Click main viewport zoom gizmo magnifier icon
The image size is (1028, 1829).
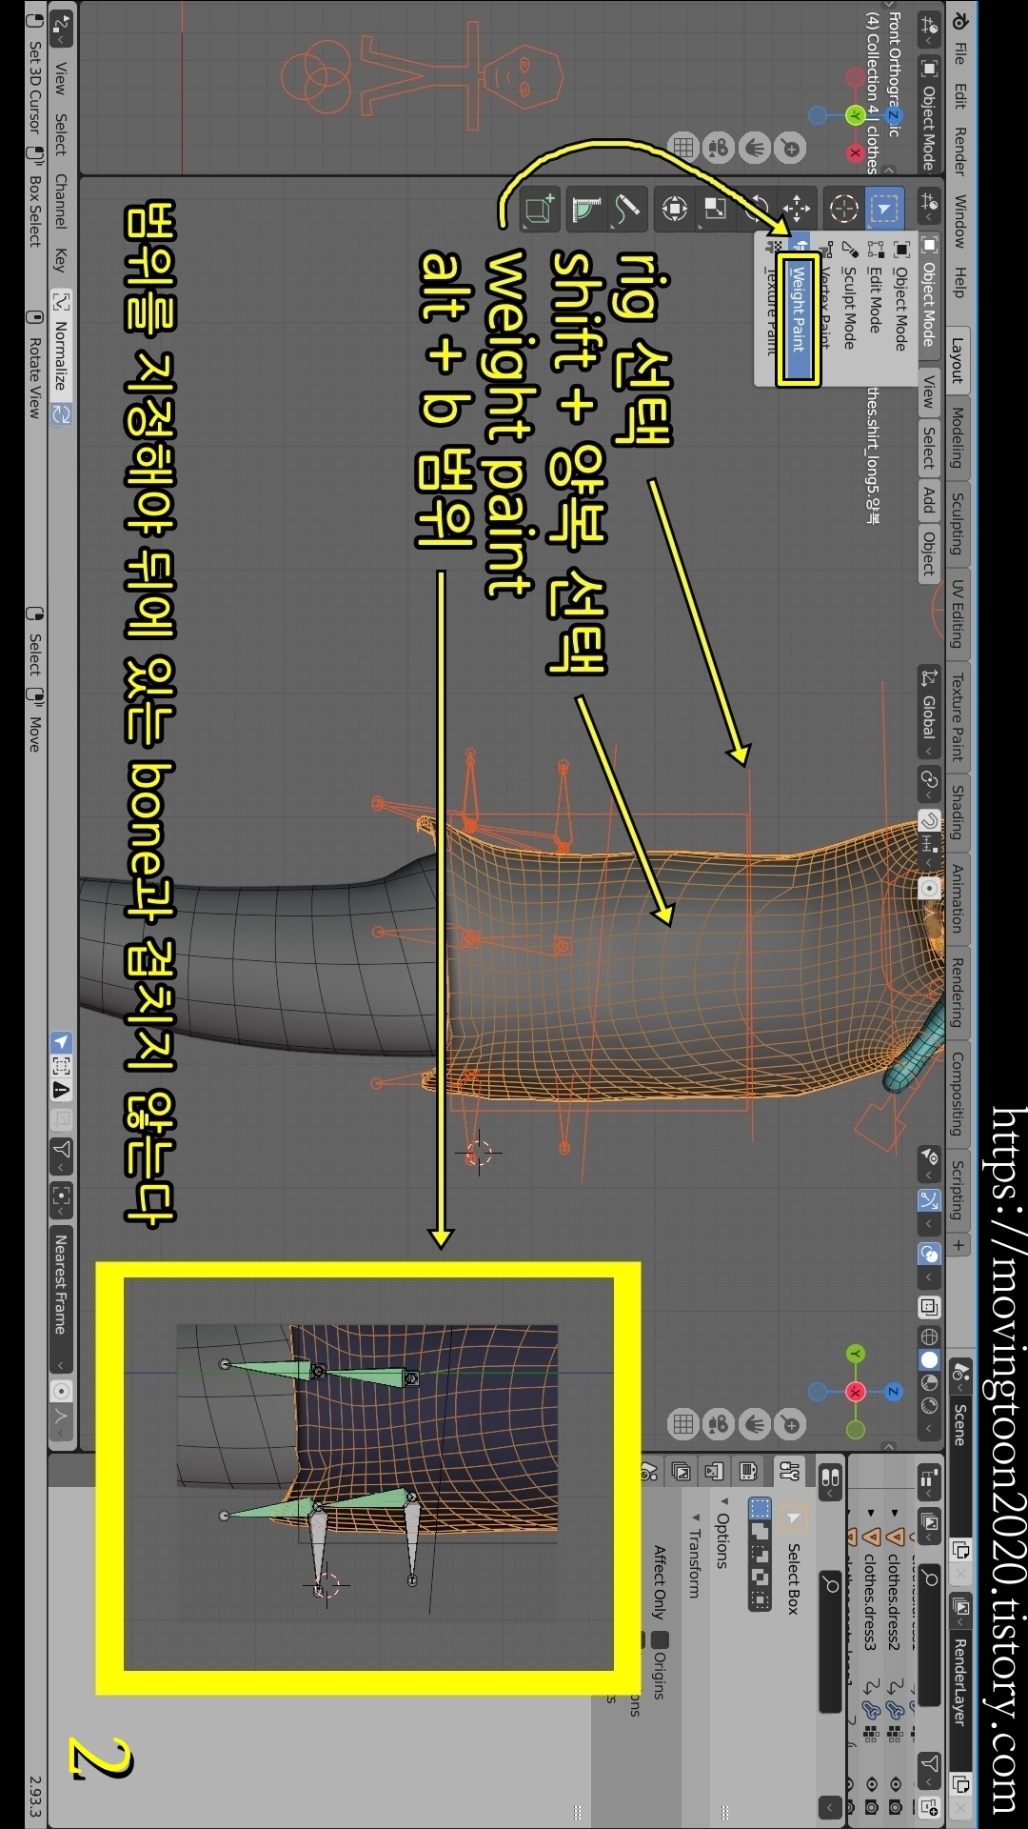[790, 1424]
